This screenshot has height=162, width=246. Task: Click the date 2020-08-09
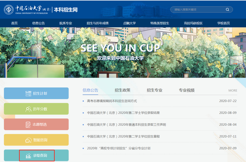(x=228, y=113)
